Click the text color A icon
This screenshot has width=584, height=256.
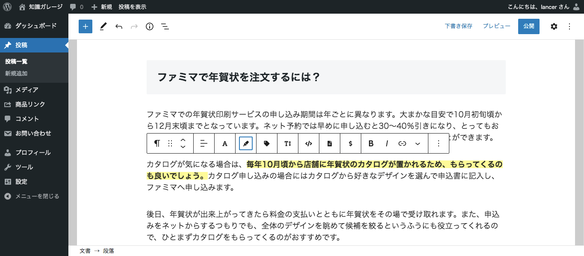click(225, 143)
